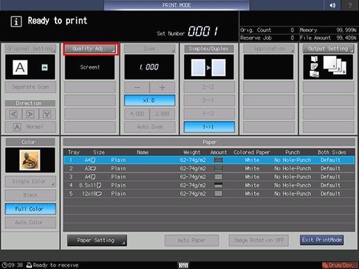Click the info icon beside Ready to print
This screenshot has width=359, height=269.
[x=16, y=21]
